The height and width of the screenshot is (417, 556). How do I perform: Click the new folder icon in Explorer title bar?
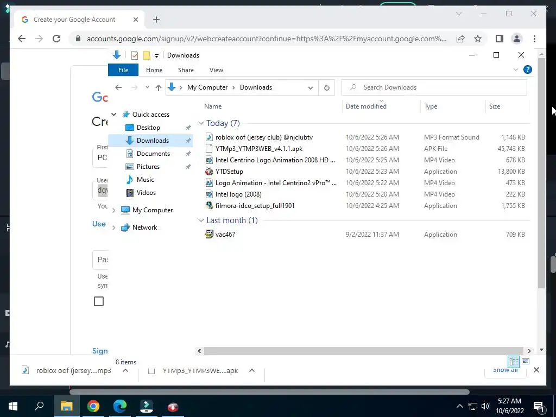coord(147,55)
